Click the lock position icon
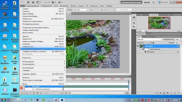The image size is (182, 102). (x=151, y=43)
